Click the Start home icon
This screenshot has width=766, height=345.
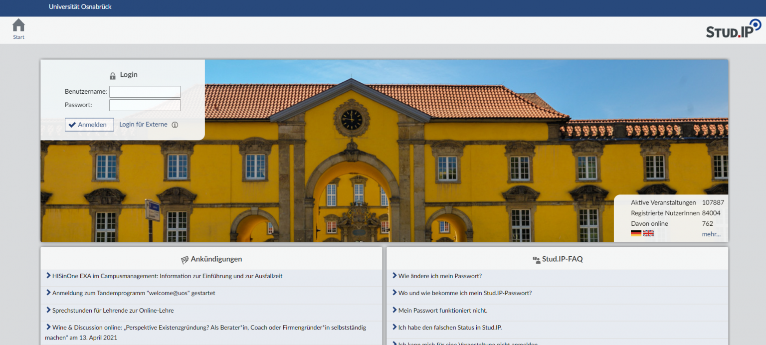(x=18, y=24)
